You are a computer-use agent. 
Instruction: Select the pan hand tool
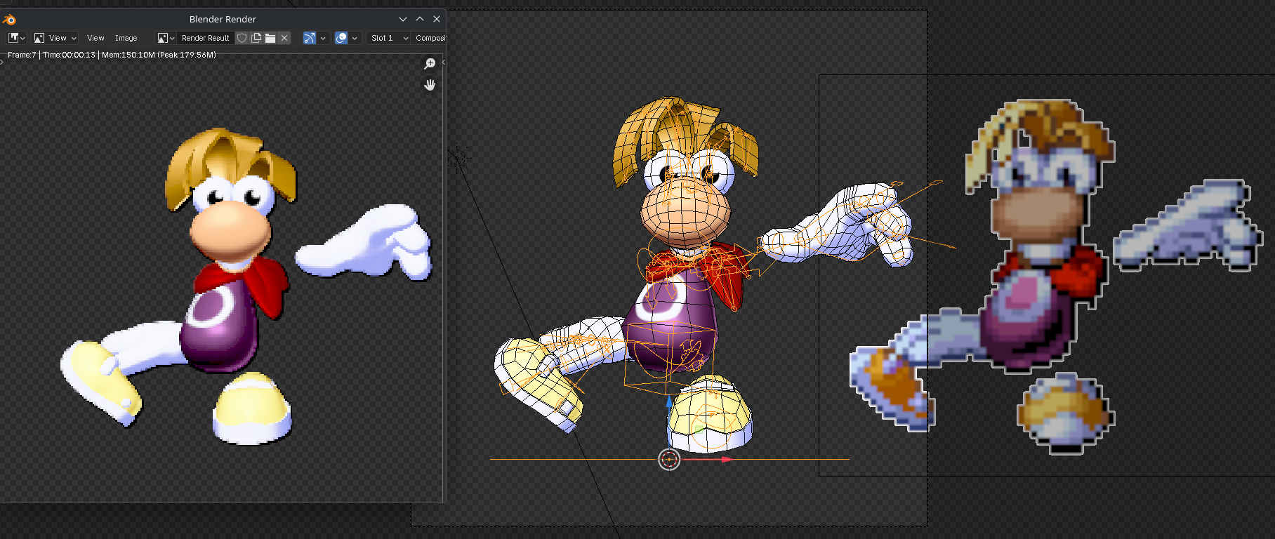(x=430, y=85)
